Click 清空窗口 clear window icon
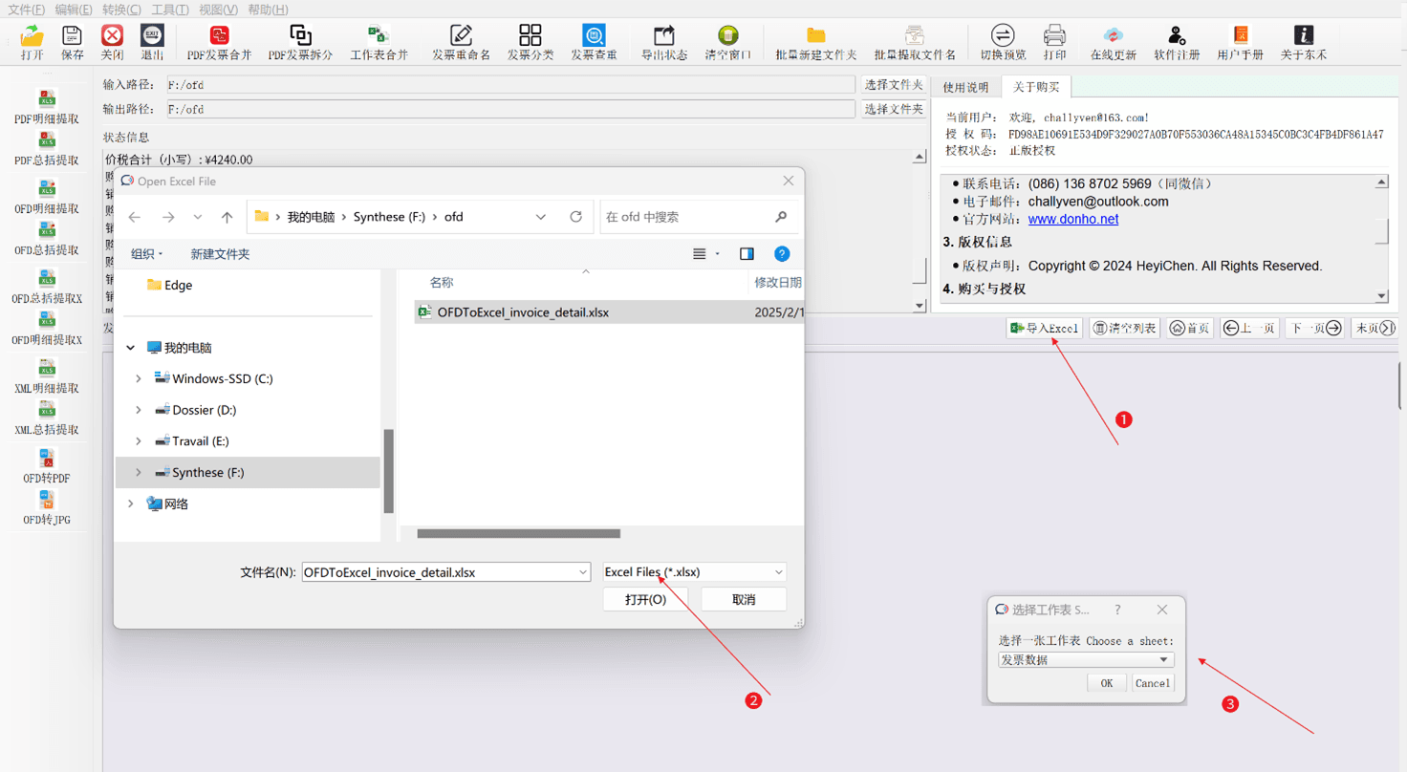Image resolution: width=1407 pixels, height=772 pixels. pyautogui.click(x=728, y=43)
